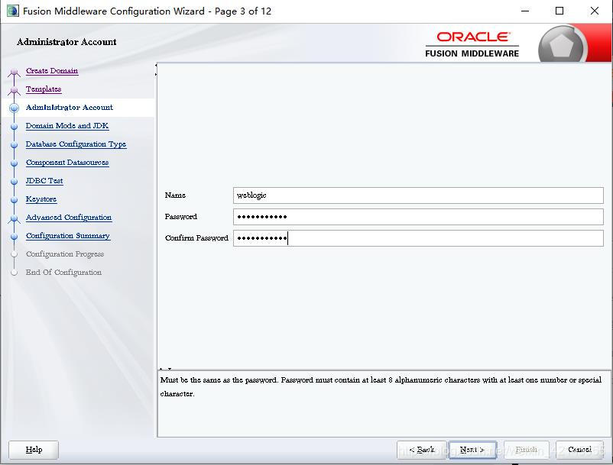The height and width of the screenshot is (465, 613).
Task: Click the Name field containing weblogic
Action: (x=418, y=195)
